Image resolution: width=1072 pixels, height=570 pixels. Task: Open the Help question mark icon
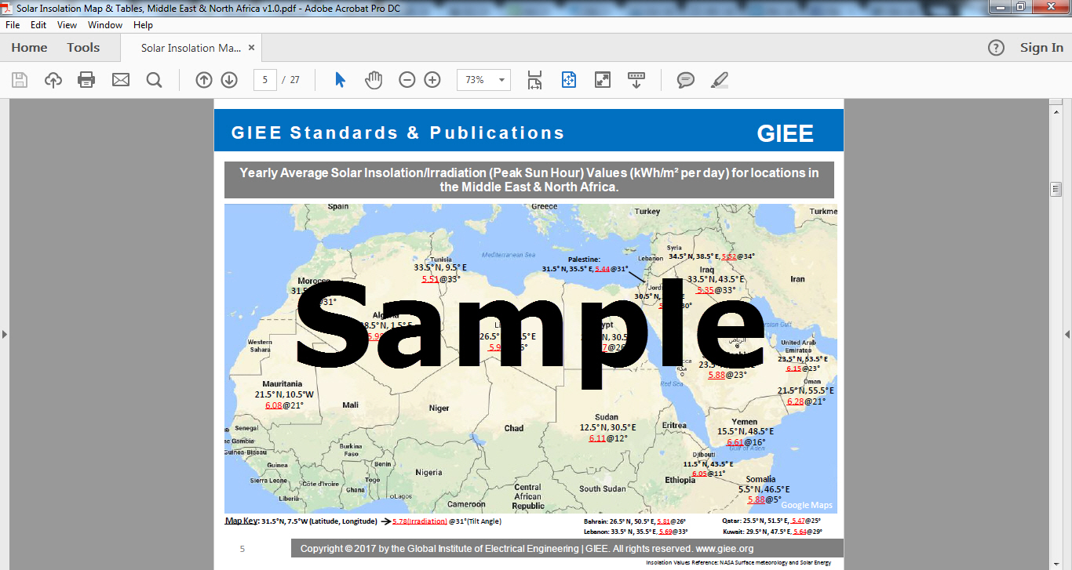(996, 48)
